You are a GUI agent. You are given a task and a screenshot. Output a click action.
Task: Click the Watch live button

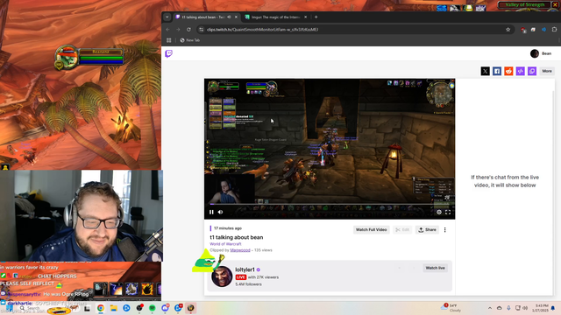[x=435, y=268]
